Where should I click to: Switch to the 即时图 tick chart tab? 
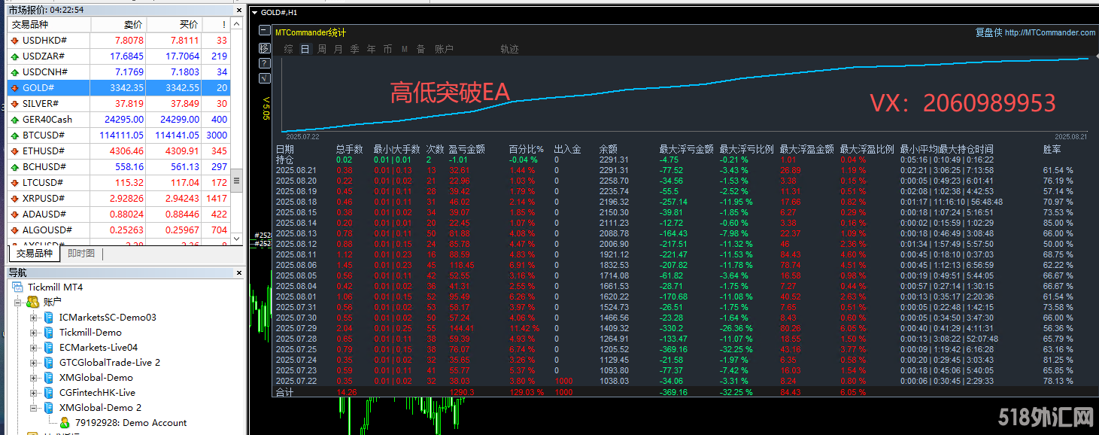81,254
